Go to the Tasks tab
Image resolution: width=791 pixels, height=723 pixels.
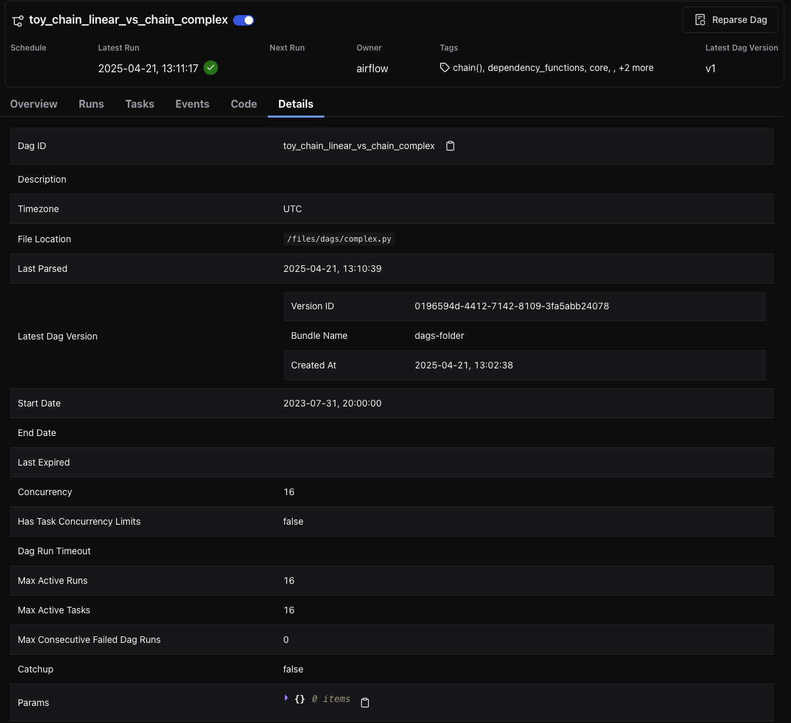tap(140, 104)
